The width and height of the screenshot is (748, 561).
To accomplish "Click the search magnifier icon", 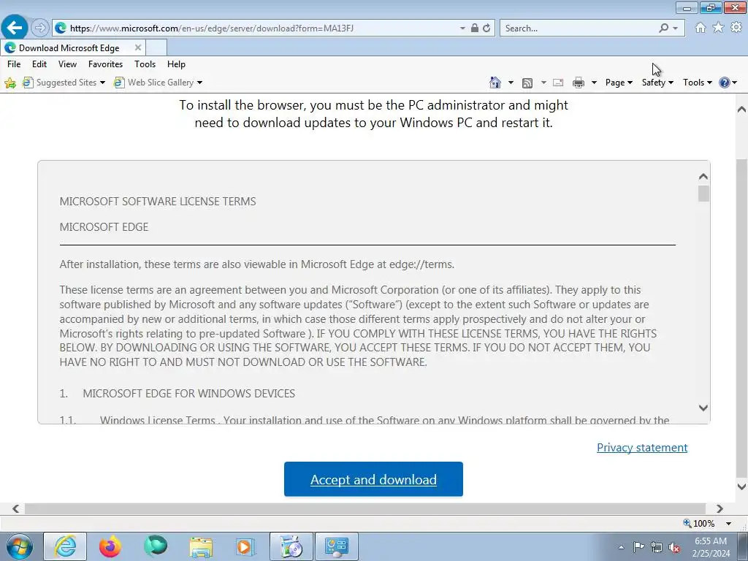I will 663,28.
